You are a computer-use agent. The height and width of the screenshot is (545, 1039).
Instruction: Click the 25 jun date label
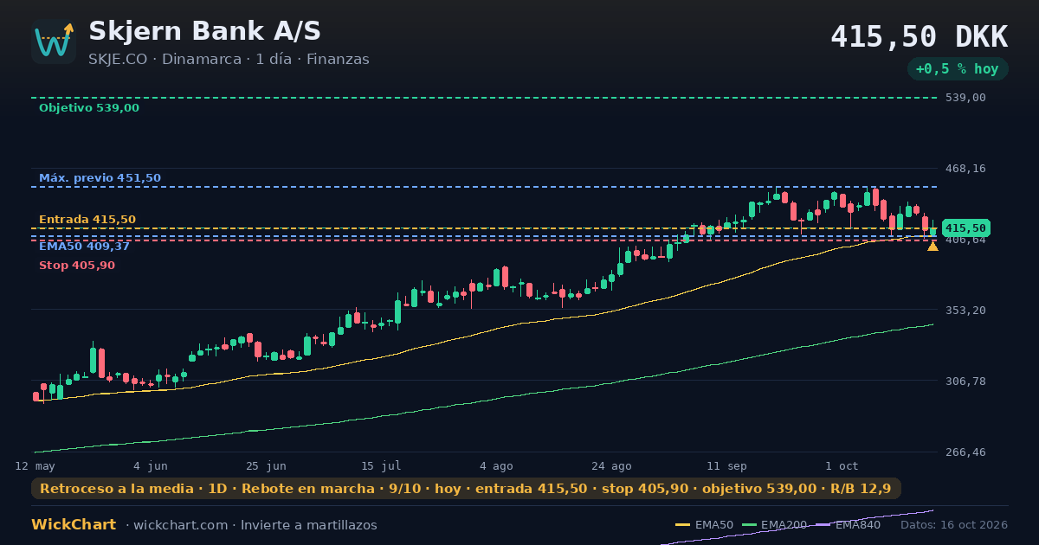tap(266, 466)
